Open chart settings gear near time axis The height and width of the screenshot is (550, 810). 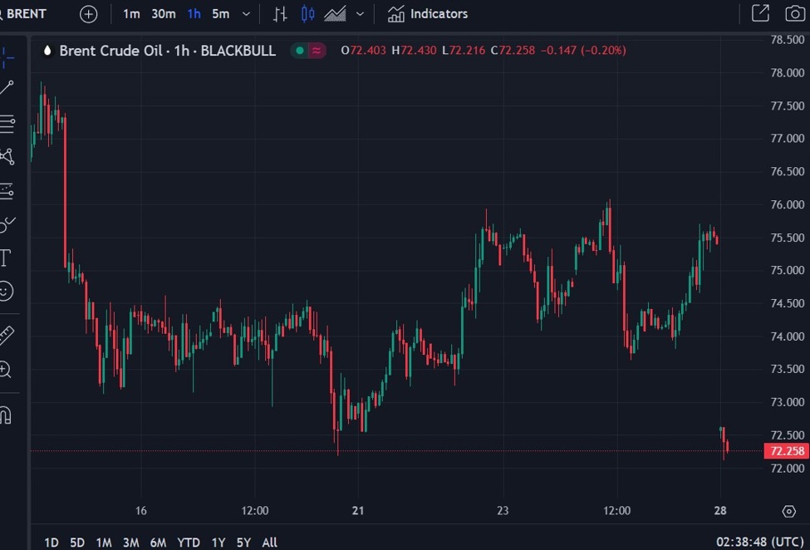(788, 511)
